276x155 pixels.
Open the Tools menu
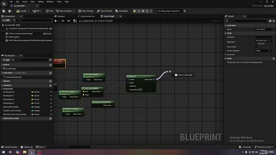click(x=59, y=2)
